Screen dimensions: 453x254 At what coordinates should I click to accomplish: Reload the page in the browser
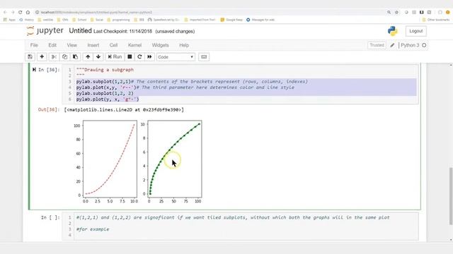[x=21, y=12]
